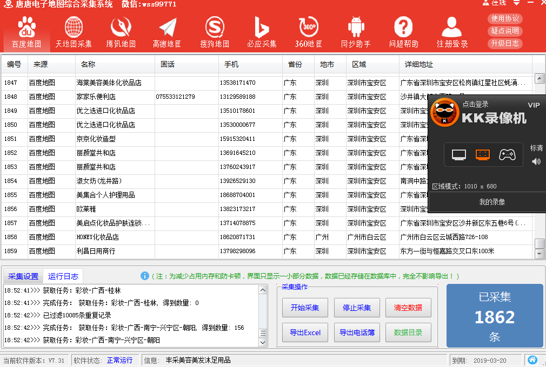Switch to the 采集设置 tab
The image size is (546, 367).
coord(23,276)
